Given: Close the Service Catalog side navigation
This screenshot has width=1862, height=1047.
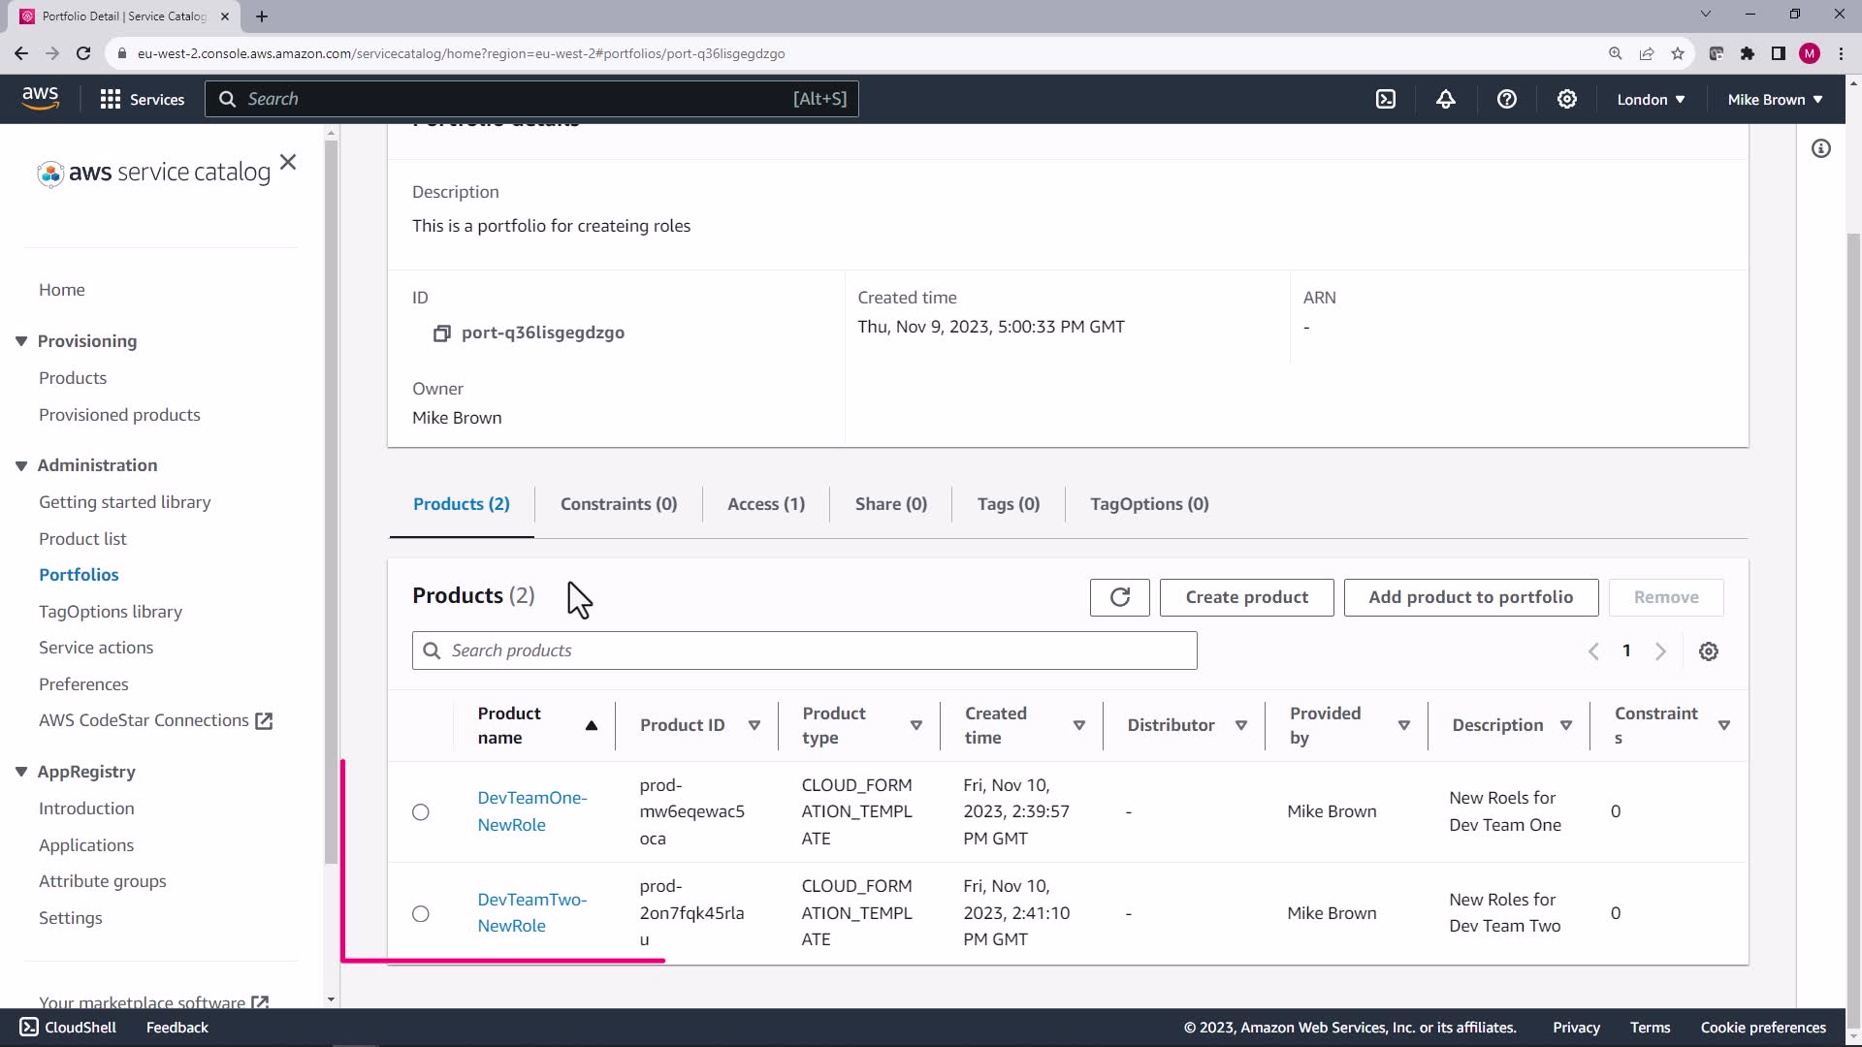Looking at the screenshot, I should pyautogui.click(x=288, y=162).
